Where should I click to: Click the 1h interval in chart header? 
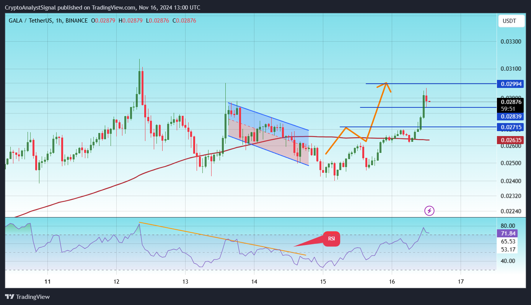click(59, 21)
